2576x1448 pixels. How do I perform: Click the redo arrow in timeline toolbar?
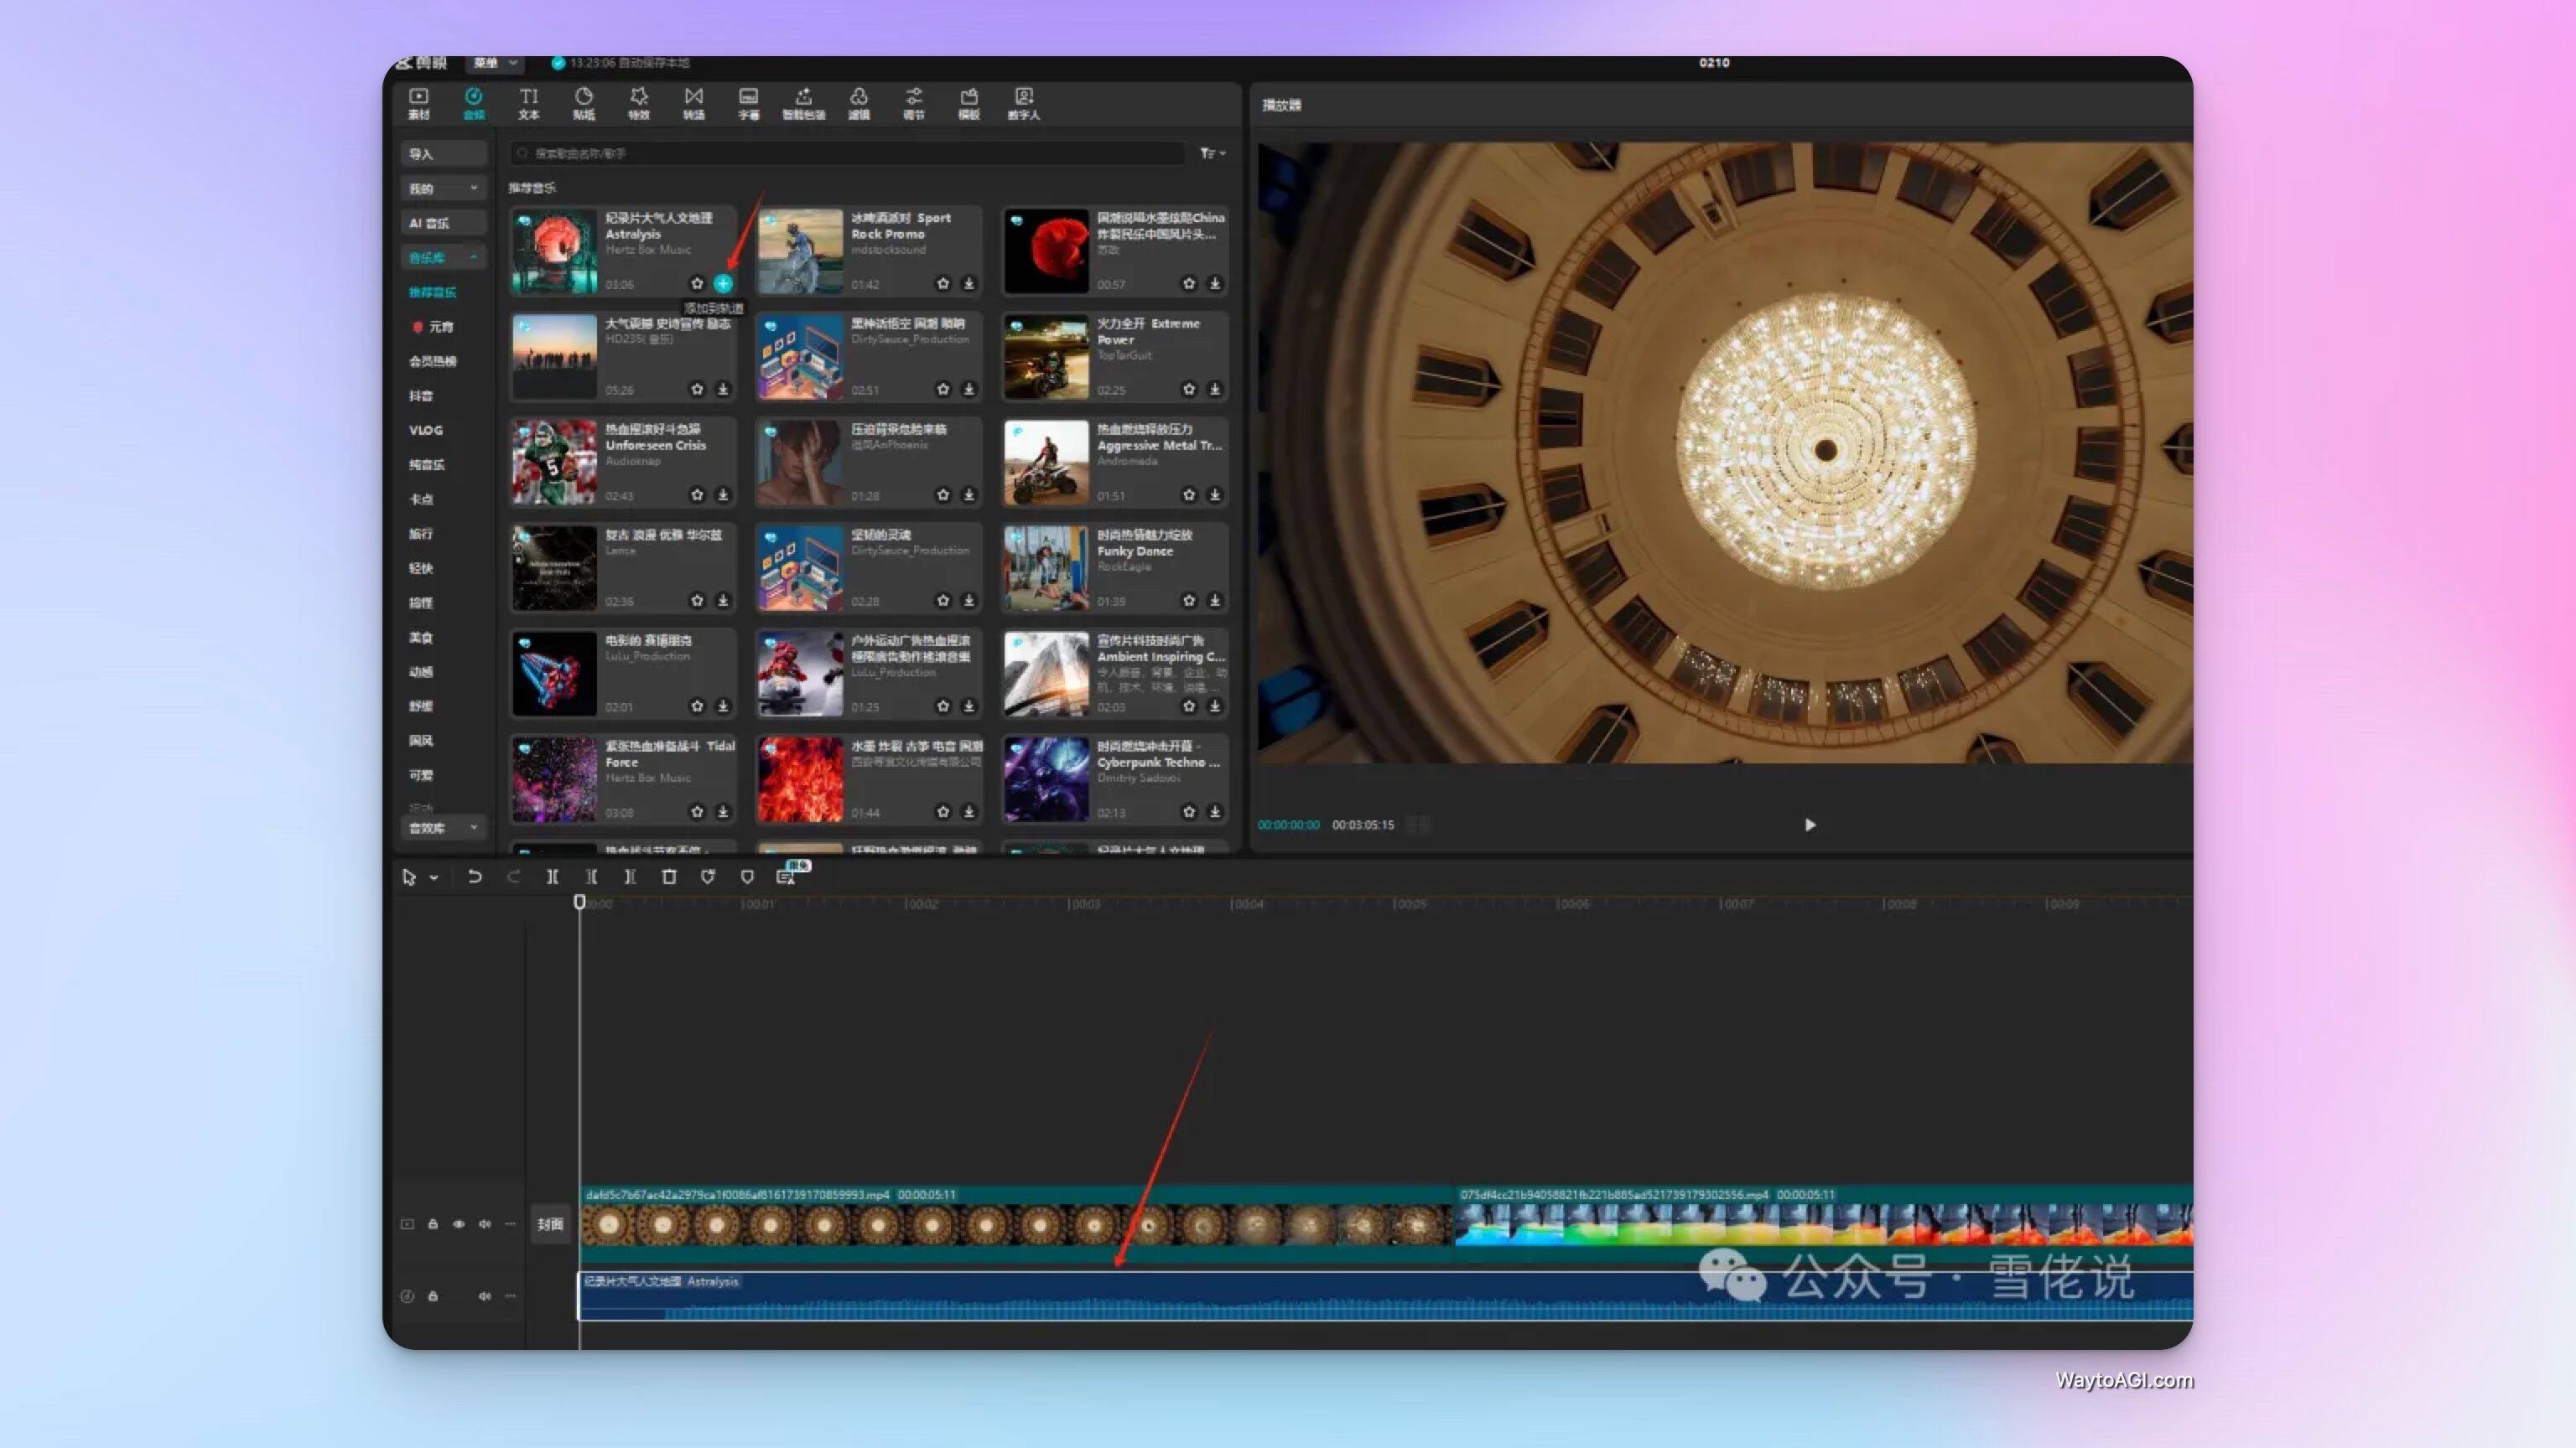click(x=513, y=877)
